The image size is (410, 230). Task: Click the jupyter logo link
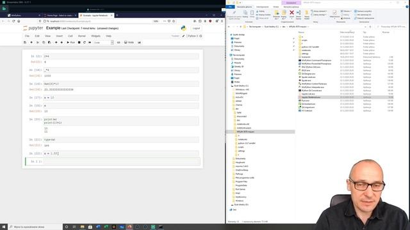33,28
